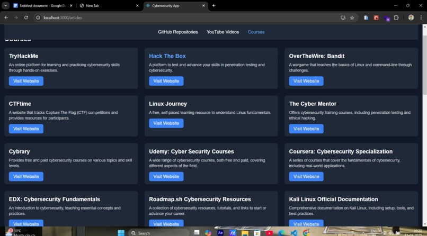This screenshot has width=427, height=236.
Task: Click the Hack The Box title link
Action: (x=167, y=56)
